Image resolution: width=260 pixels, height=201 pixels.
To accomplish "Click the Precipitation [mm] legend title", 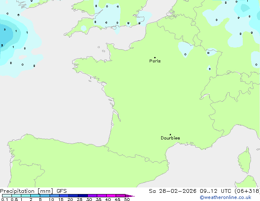I will [x=26, y=191].
